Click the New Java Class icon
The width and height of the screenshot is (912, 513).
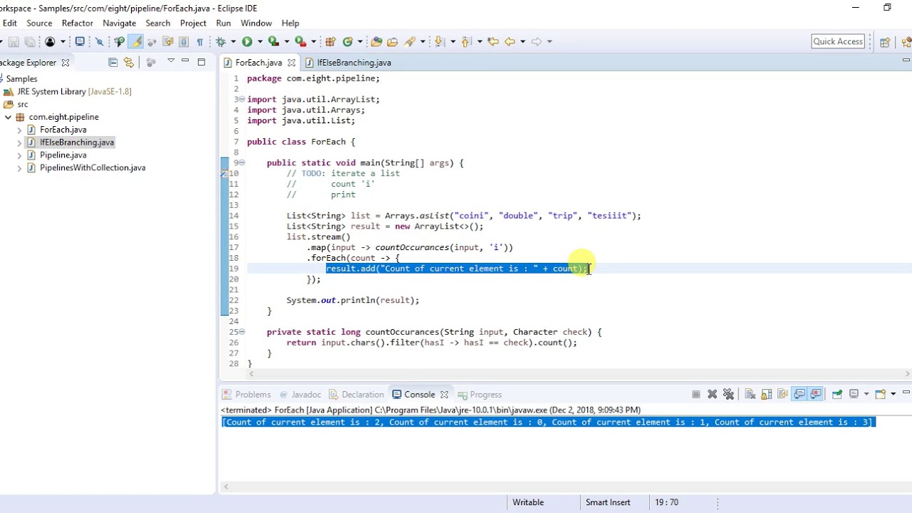pos(348,41)
